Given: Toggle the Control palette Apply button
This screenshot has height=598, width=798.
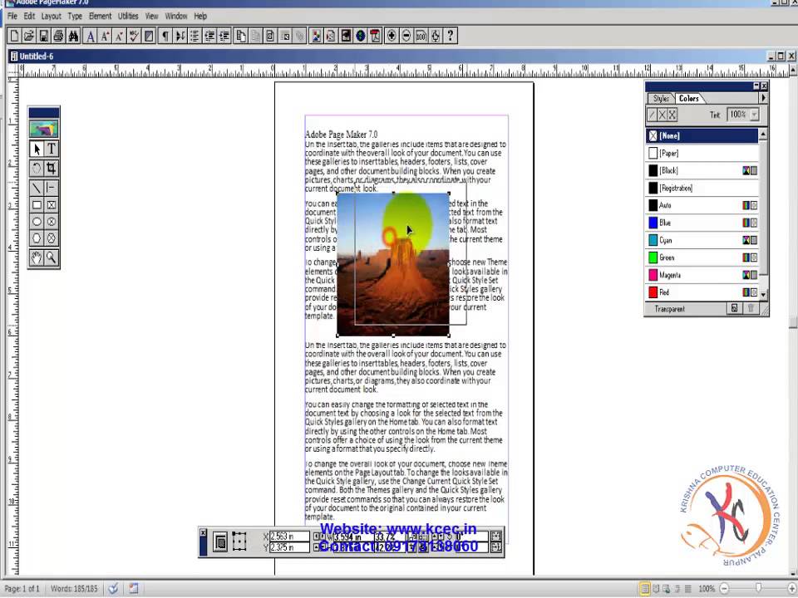Looking at the screenshot, I should click(220, 542).
